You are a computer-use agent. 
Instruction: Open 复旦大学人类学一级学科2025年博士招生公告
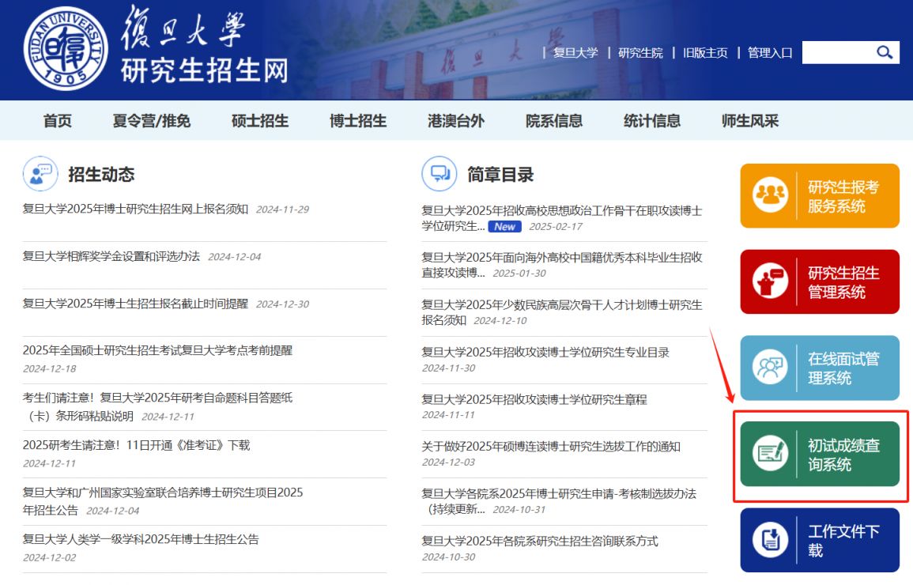point(141,540)
